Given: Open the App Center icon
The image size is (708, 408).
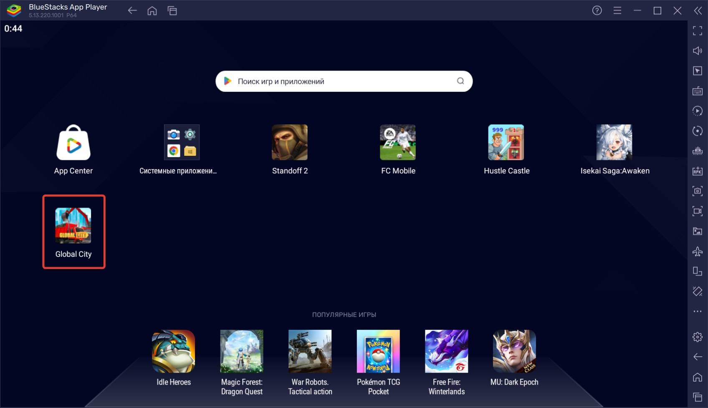Looking at the screenshot, I should click(x=73, y=142).
